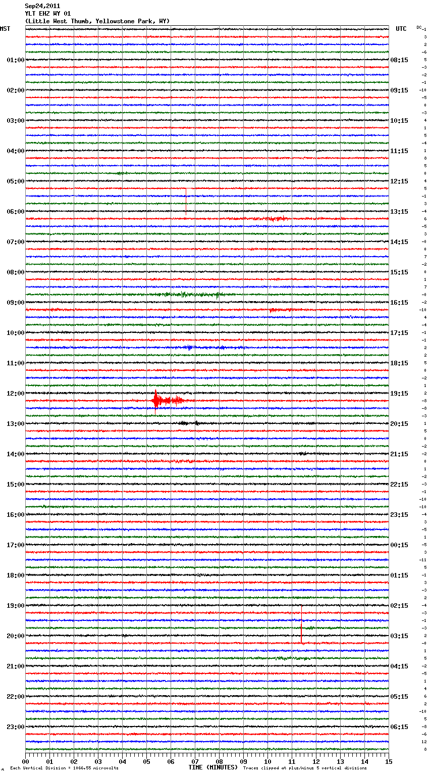Screen dimensions: 429x775
Task: Click the 03:00 MST time label
Action: (16, 121)
